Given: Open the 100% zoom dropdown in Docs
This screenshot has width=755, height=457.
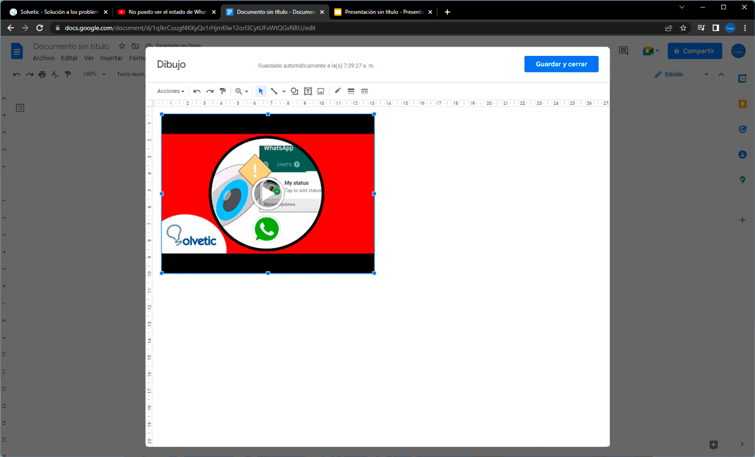Looking at the screenshot, I should point(94,74).
